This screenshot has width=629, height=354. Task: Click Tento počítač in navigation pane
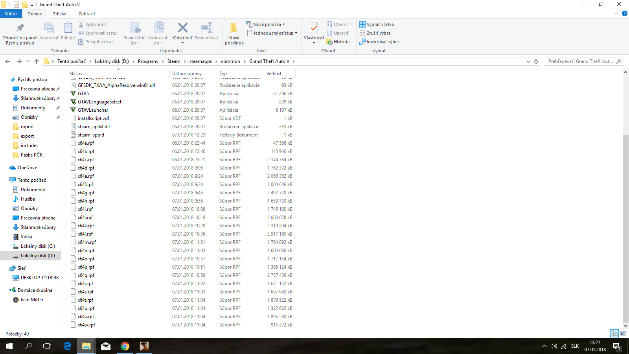pyautogui.click(x=32, y=180)
